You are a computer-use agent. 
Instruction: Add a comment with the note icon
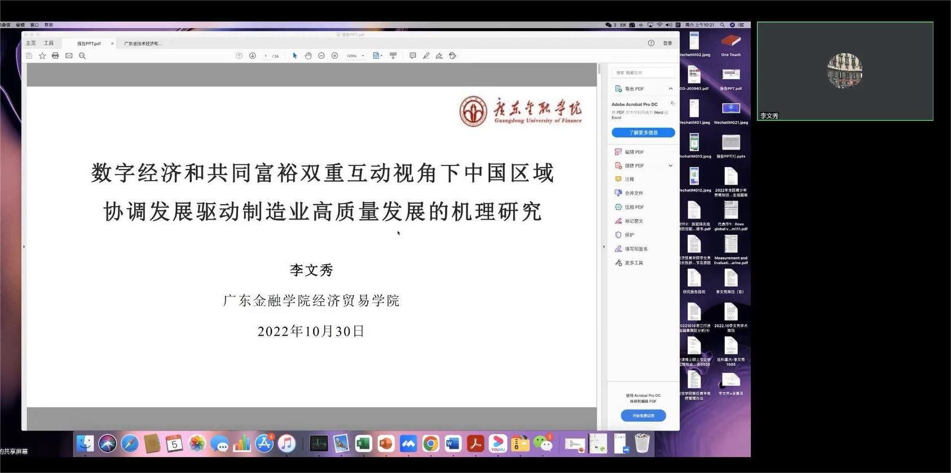point(412,56)
